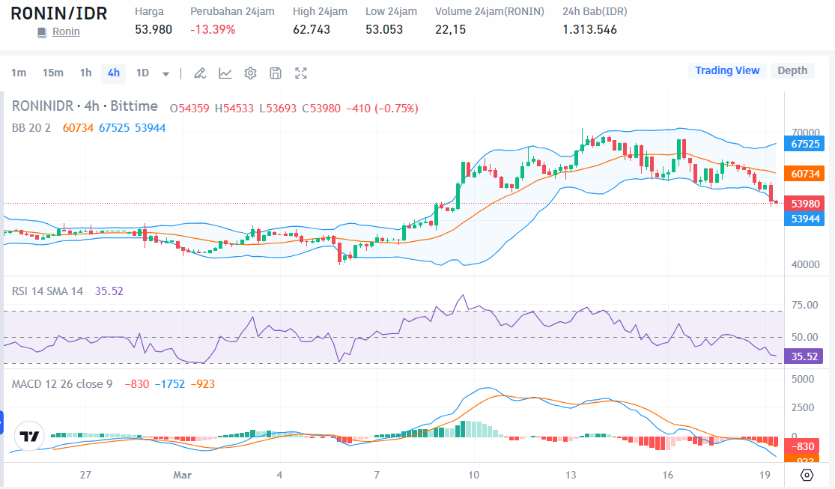835x489 pixels.
Task: Click the target icon beside the date axis
Action: [x=807, y=475]
